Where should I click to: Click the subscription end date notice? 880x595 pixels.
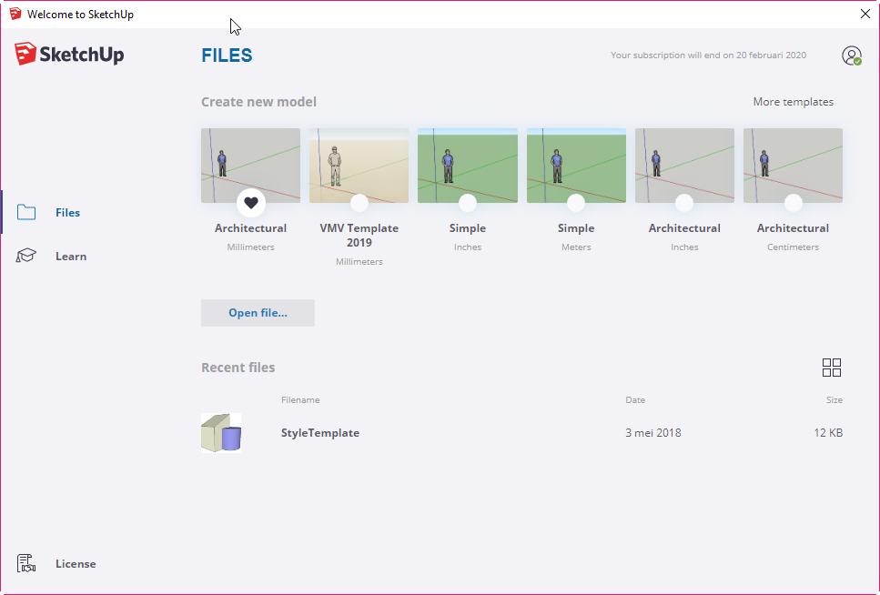pyautogui.click(x=708, y=55)
